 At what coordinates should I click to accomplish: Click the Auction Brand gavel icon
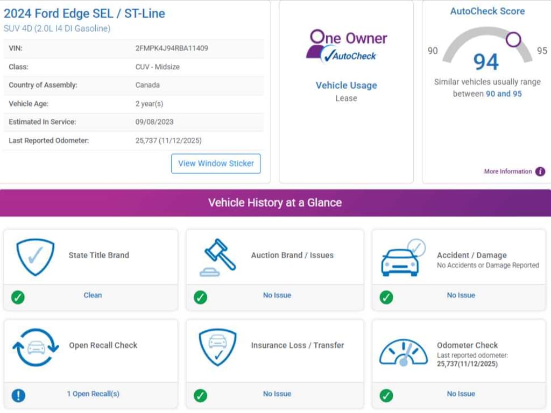[218, 257]
